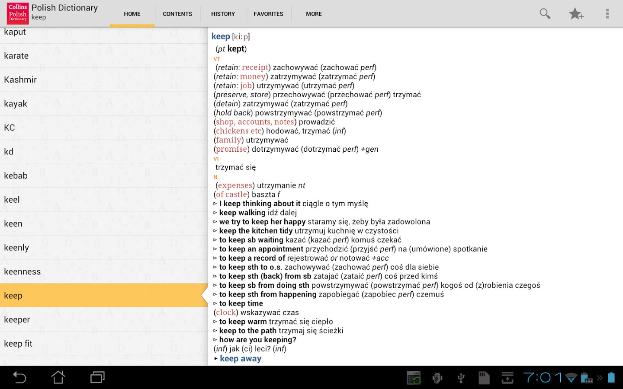623x389 pixels.
Task: Select 'kebab' in the word list
Action: pos(104,175)
